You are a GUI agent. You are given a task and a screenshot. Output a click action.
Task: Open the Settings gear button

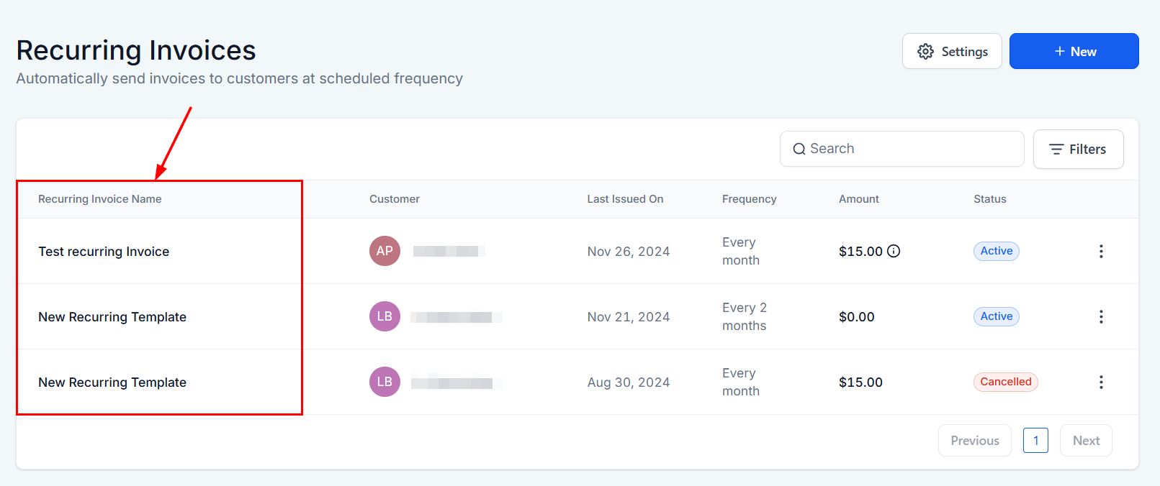(x=951, y=52)
